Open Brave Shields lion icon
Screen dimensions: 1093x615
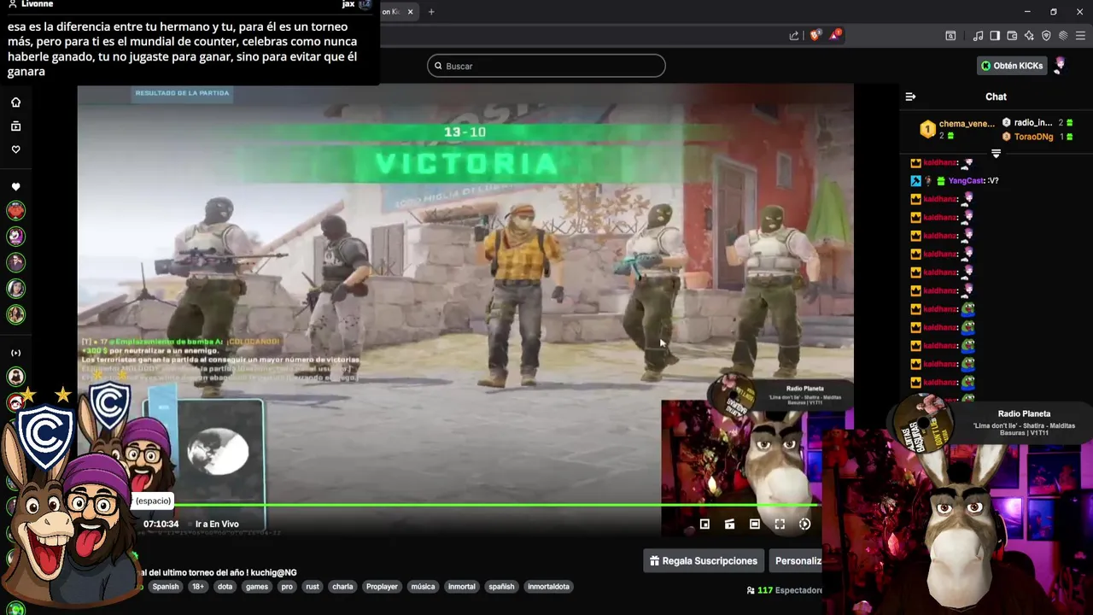point(815,36)
